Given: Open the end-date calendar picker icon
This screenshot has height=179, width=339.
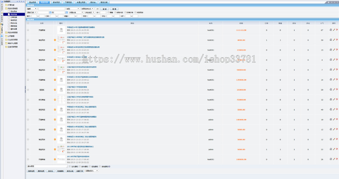Looking at the screenshot, I should 67,12.
